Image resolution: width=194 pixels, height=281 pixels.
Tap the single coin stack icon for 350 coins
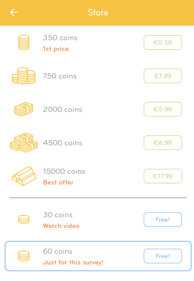click(x=24, y=42)
